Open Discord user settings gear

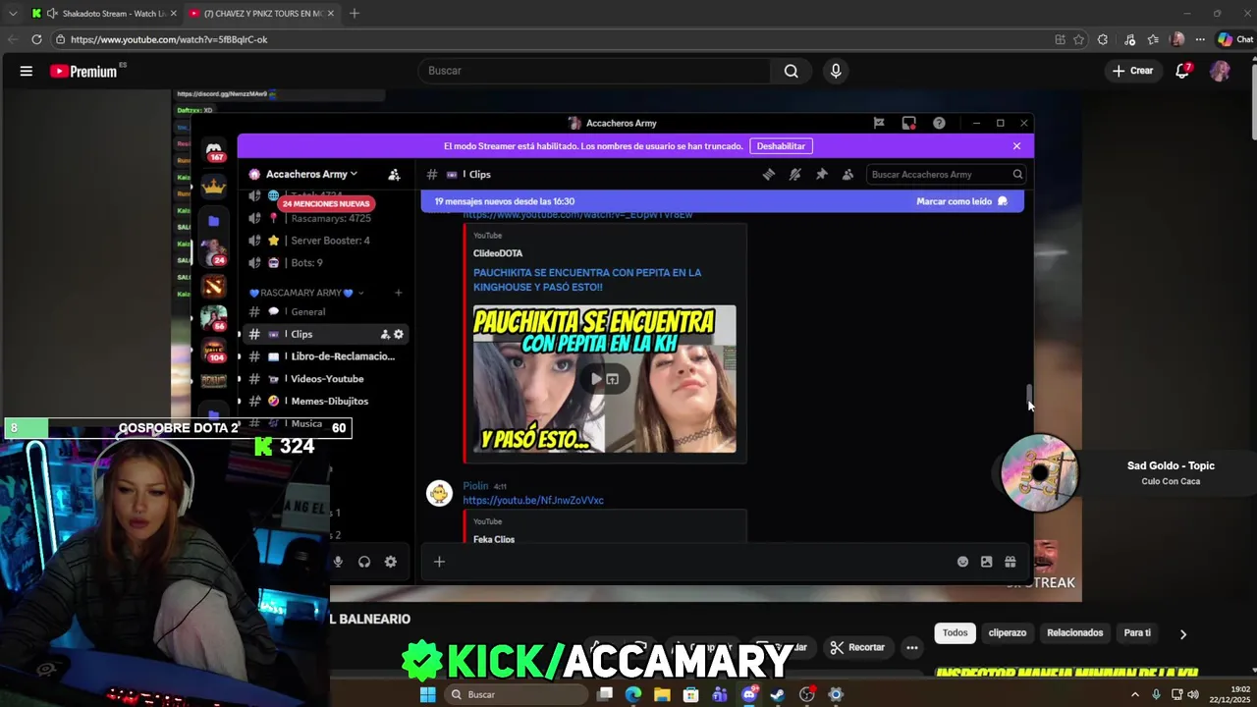coord(391,562)
